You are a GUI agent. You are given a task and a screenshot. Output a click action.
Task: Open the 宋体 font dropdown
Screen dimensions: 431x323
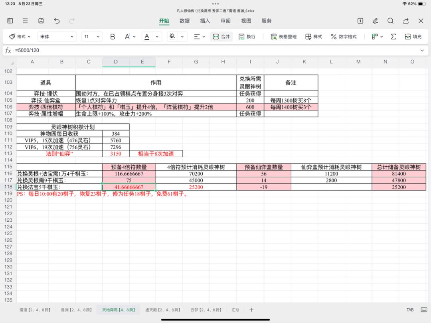pos(57,37)
